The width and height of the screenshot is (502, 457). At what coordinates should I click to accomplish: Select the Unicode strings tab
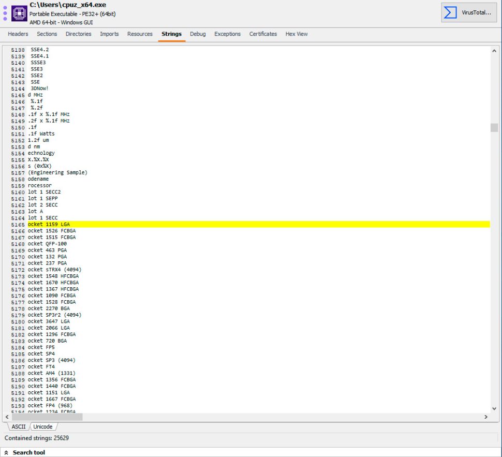point(43,427)
